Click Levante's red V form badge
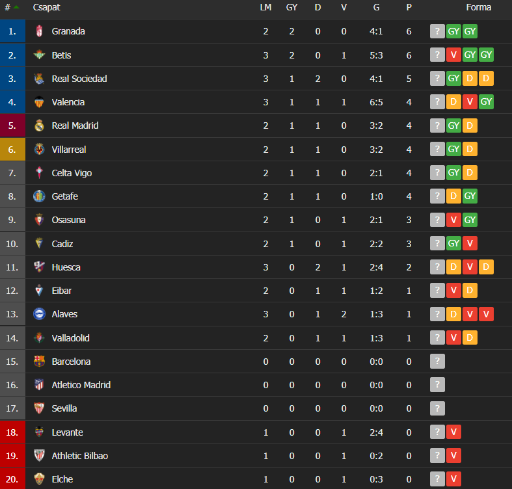Screen dimensions: 512x489 click(453, 432)
